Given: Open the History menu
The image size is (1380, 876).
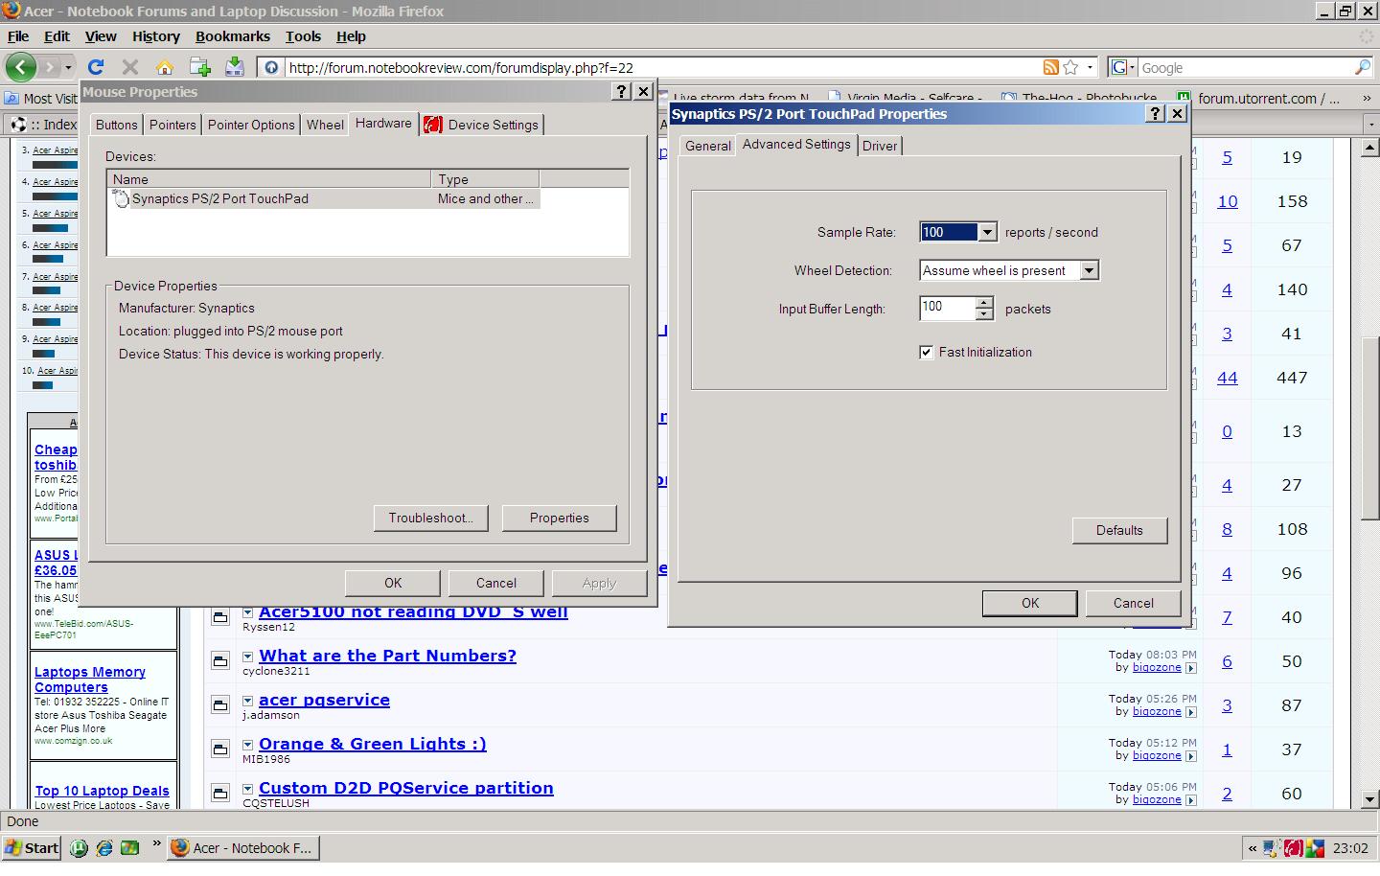Looking at the screenshot, I should [x=156, y=36].
